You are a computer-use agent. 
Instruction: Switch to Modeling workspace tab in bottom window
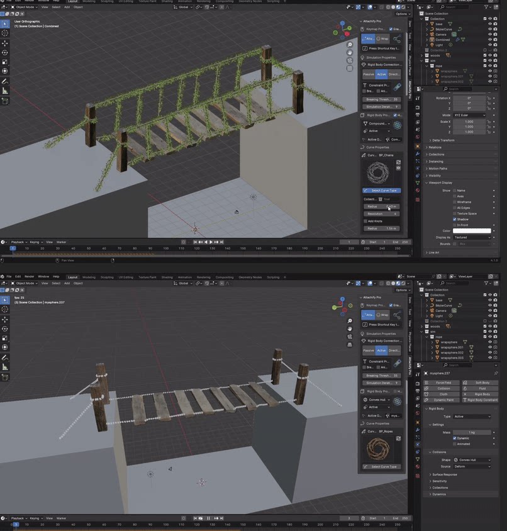(x=89, y=277)
